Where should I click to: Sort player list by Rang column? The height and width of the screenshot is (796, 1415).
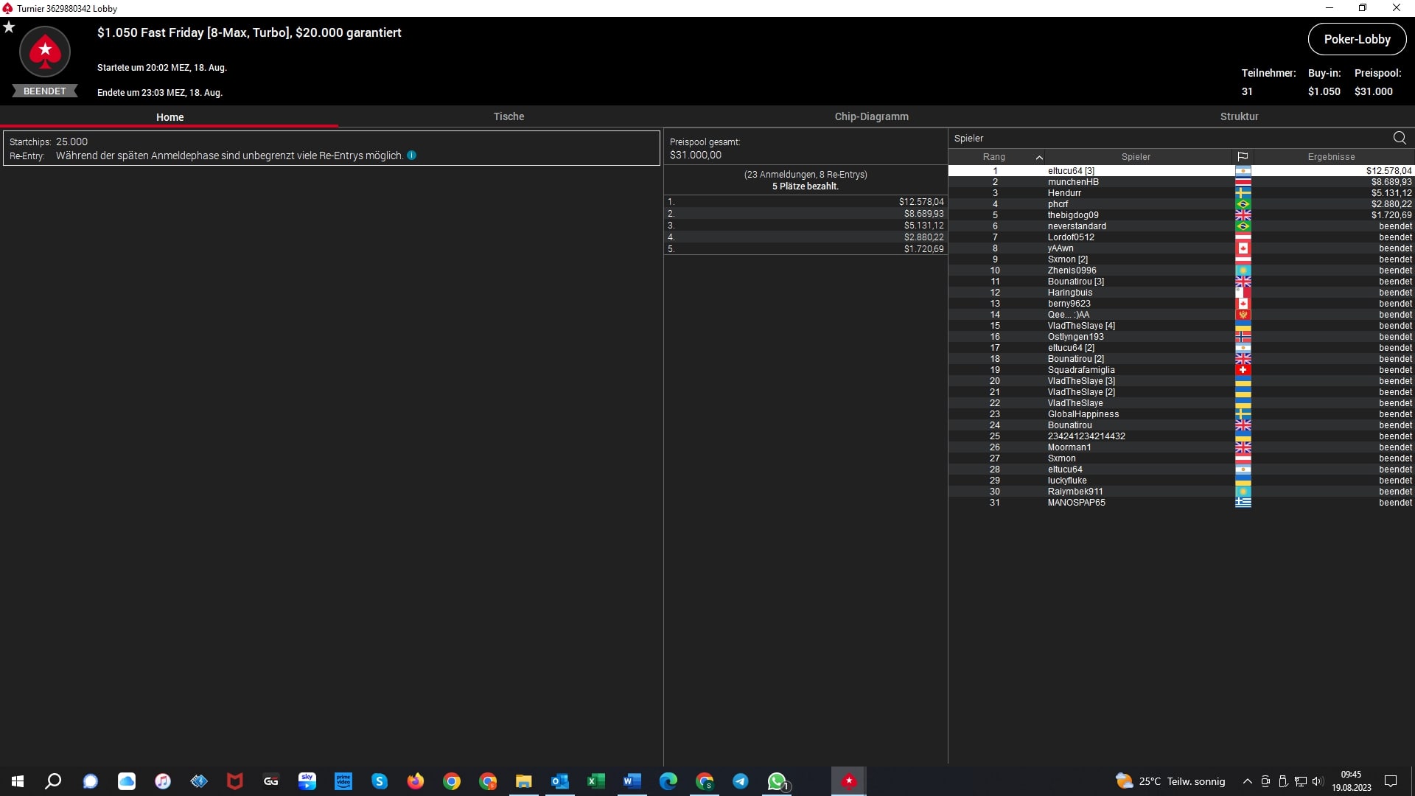coord(994,157)
